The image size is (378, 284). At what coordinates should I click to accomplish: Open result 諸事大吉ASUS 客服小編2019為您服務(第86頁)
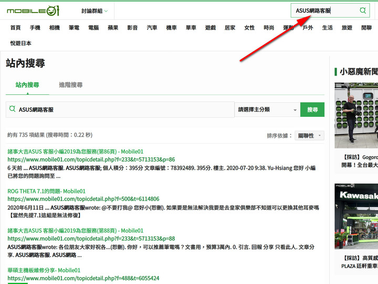pos(76,151)
